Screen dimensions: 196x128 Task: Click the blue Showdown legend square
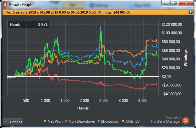click(99, 121)
